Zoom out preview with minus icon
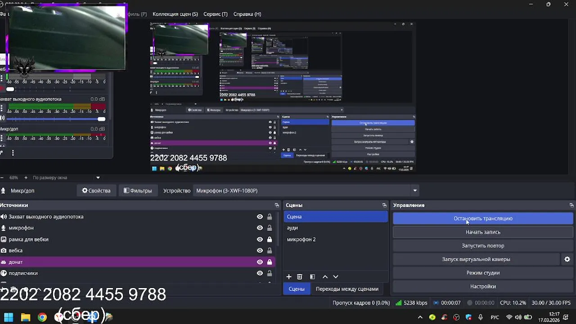 pos(2,178)
